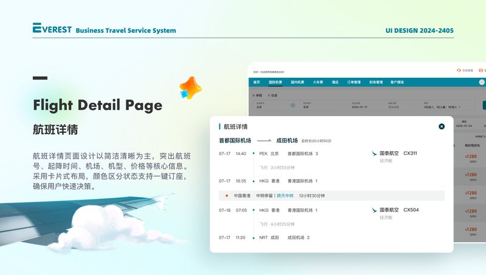Viewport: 486px width, 275px height.
Task: Click the 18:35 arrival time
Action: point(241,181)
